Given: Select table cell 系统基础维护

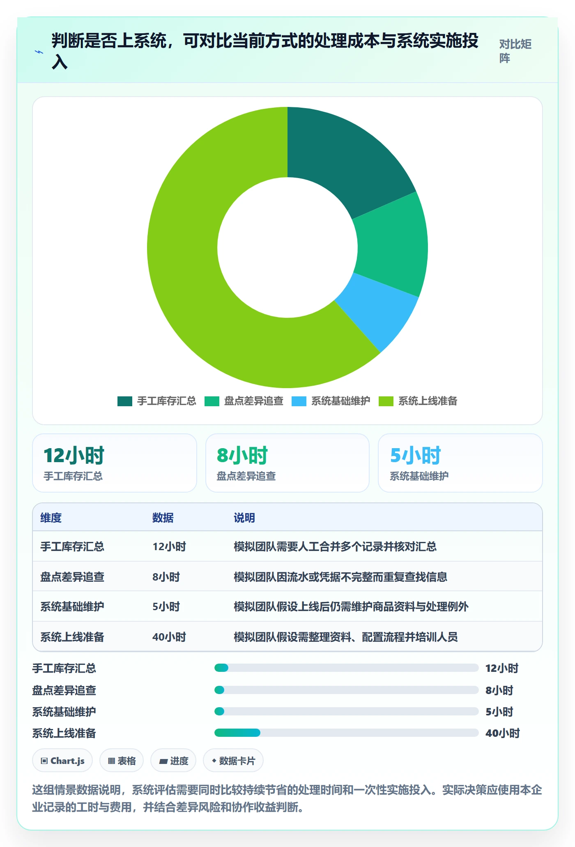Looking at the screenshot, I should [72, 606].
